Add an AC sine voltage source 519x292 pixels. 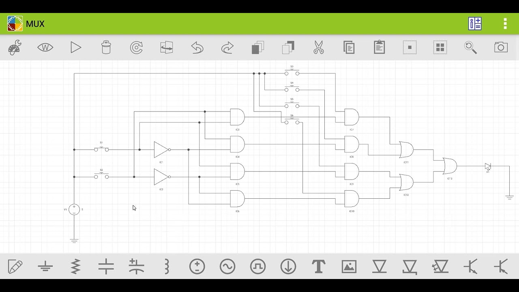pyautogui.click(x=227, y=266)
